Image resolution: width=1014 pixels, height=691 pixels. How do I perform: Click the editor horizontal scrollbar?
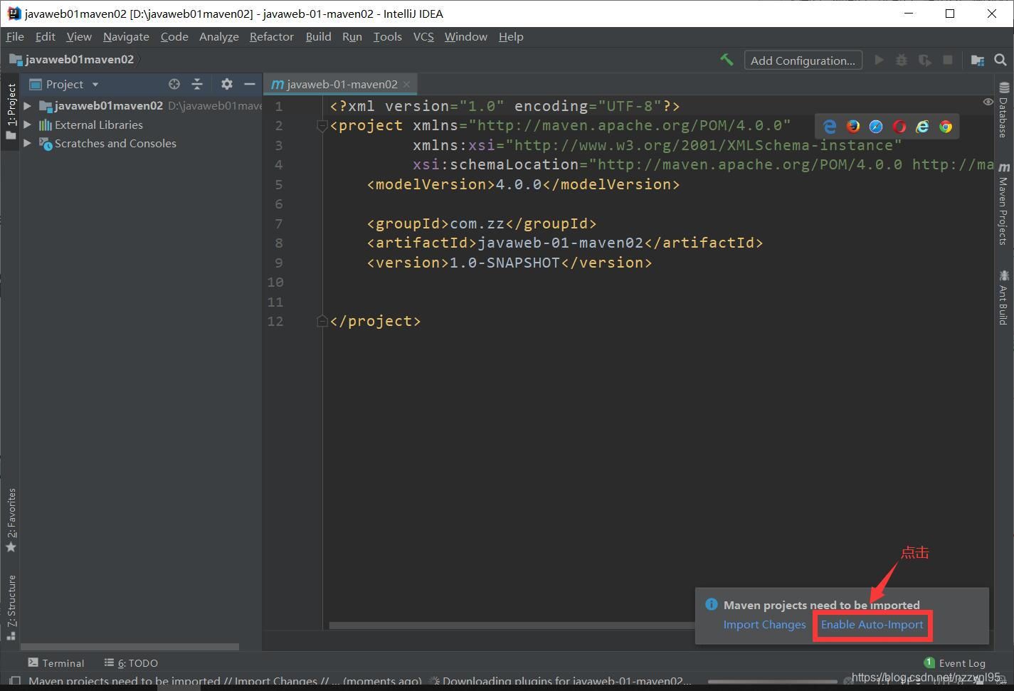[512, 626]
